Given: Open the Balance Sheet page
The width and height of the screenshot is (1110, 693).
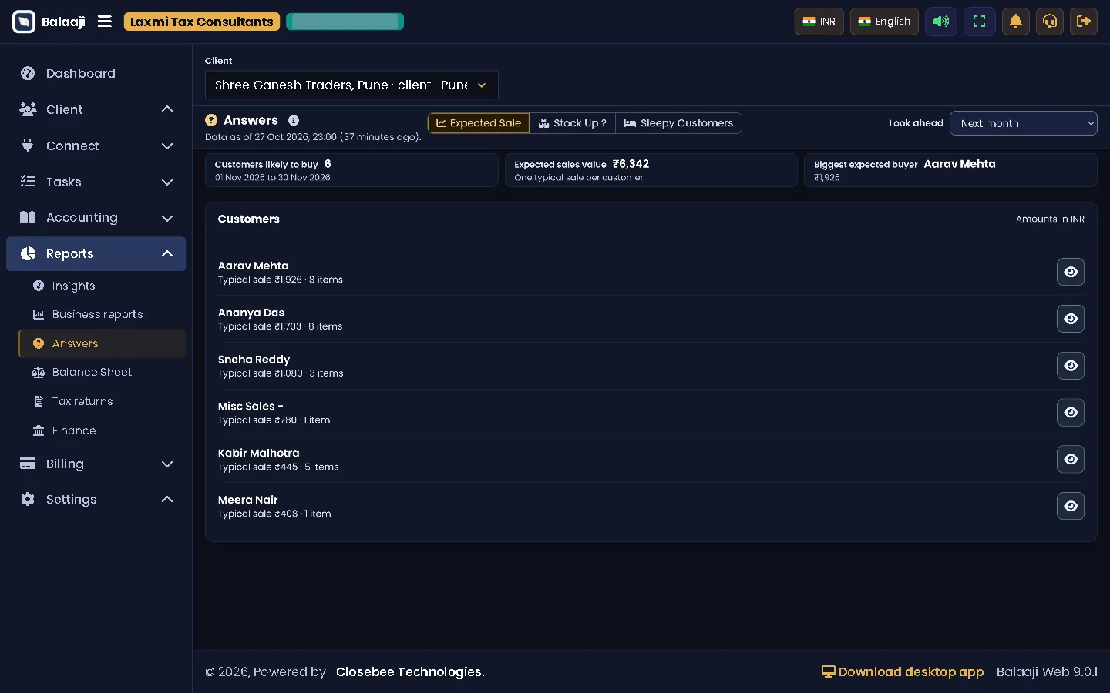Looking at the screenshot, I should (x=102, y=372).
